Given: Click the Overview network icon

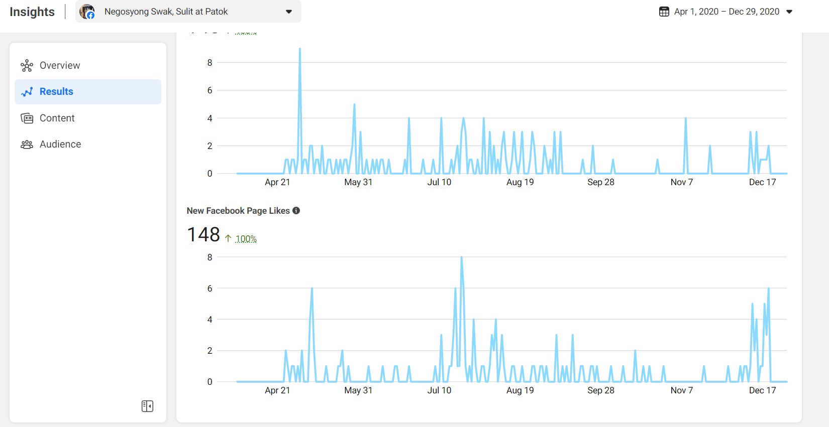Looking at the screenshot, I should click(x=27, y=66).
